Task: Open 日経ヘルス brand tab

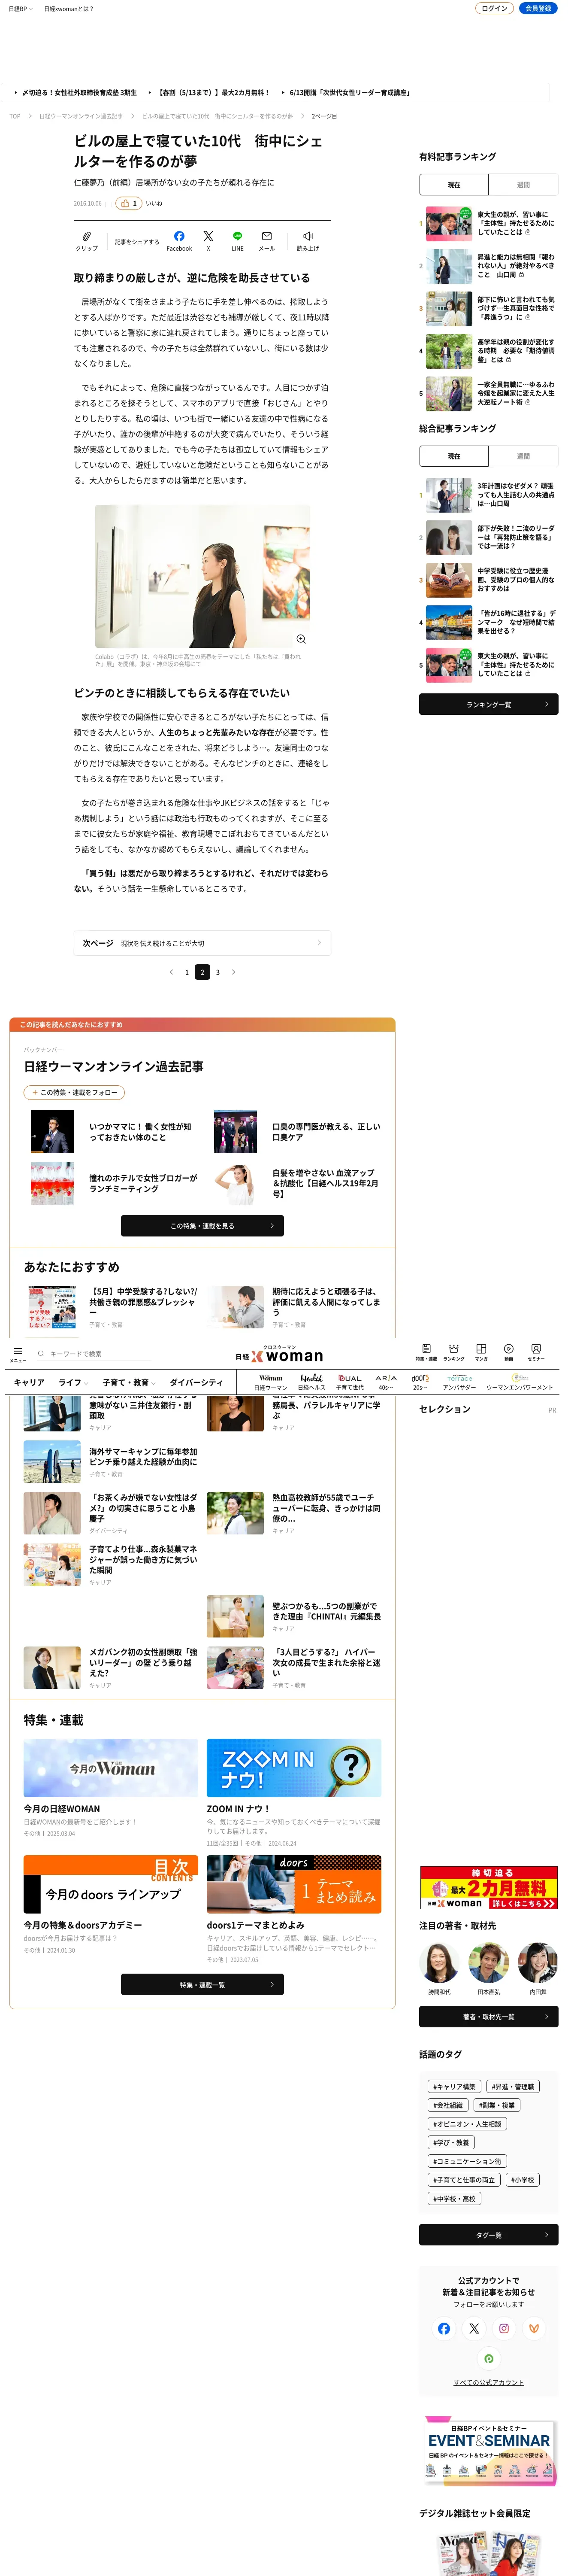Action: [311, 1382]
